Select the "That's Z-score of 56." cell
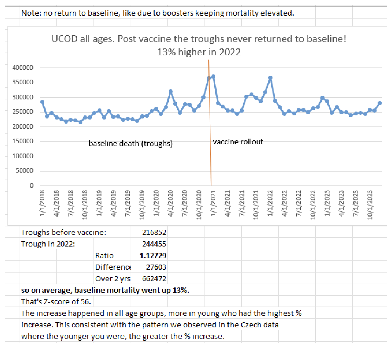 (x=56, y=302)
